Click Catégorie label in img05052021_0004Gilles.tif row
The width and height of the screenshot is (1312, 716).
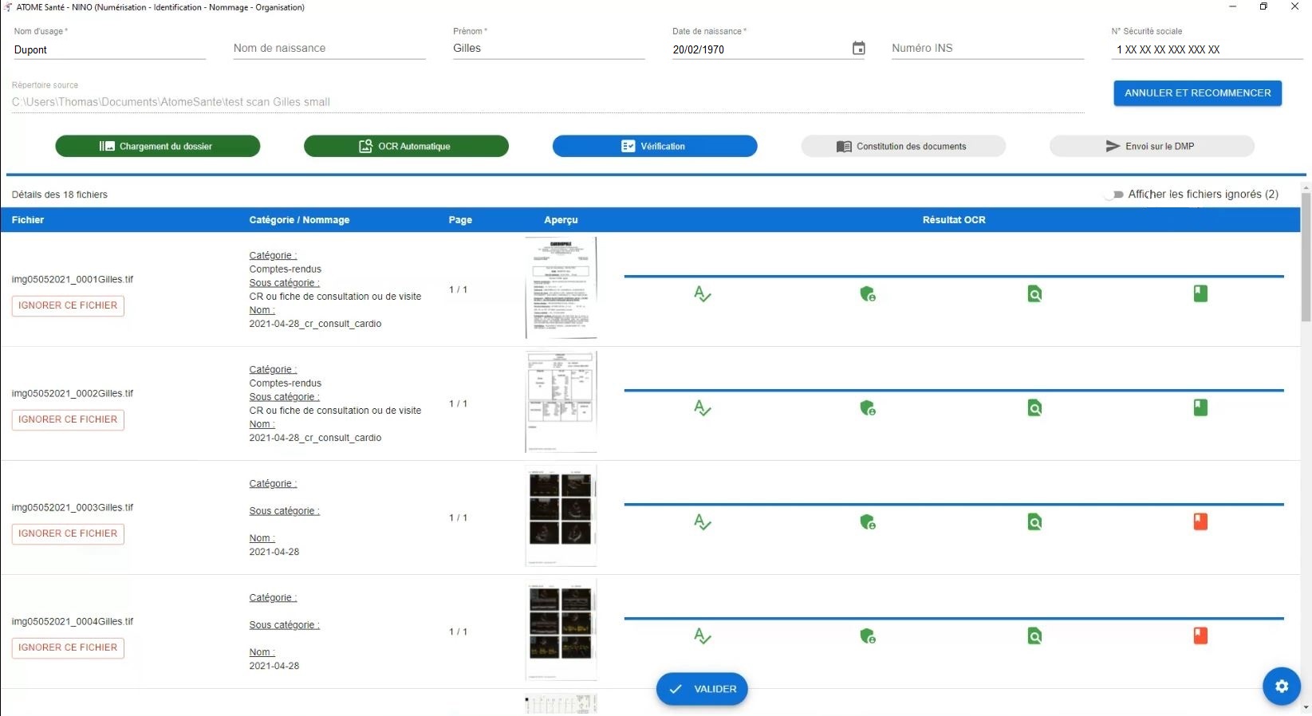click(273, 598)
